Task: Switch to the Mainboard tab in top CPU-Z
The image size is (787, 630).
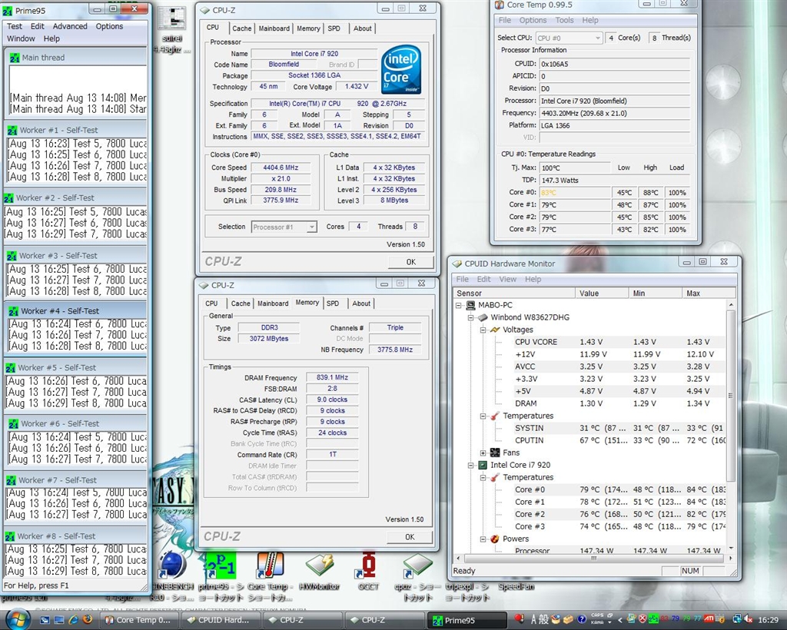Action: tap(274, 28)
